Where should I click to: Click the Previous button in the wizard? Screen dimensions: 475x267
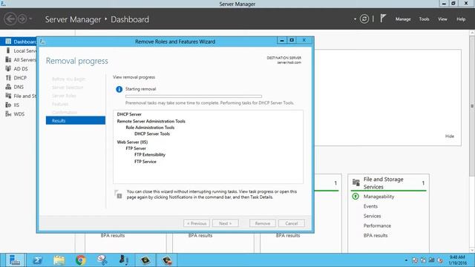pyautogui.click(x=196, y=223)
